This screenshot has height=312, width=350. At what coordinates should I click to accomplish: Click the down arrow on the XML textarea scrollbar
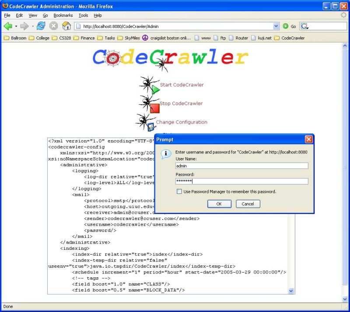coord(291,291)
